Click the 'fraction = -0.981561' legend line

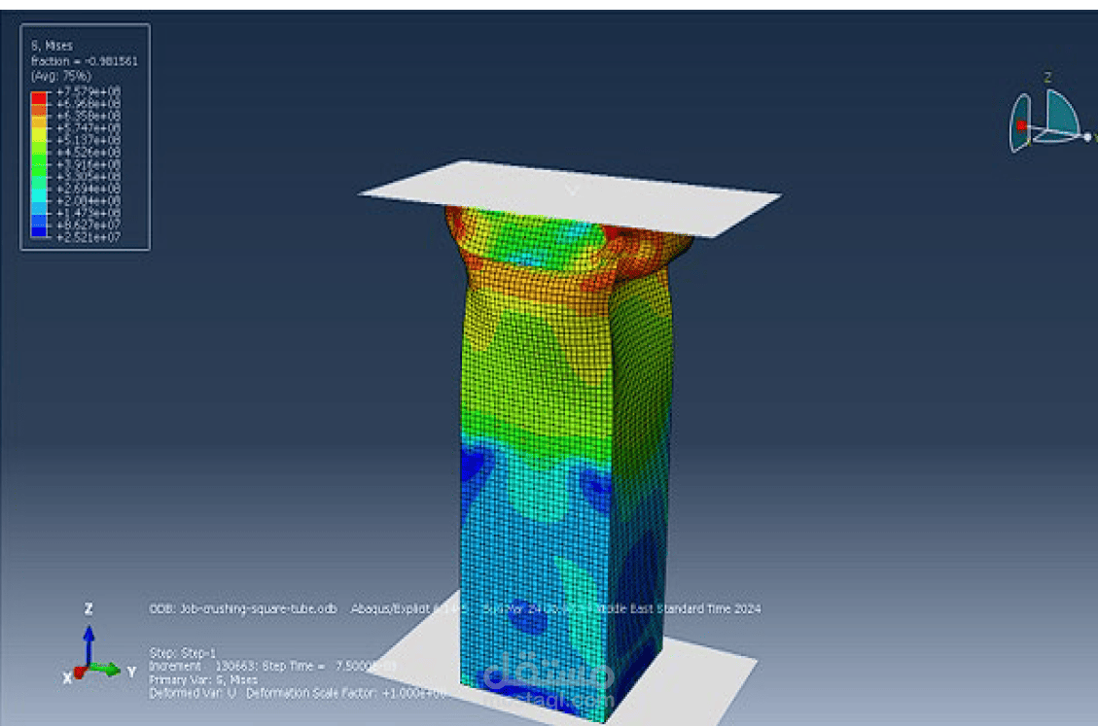click(84, 61)
